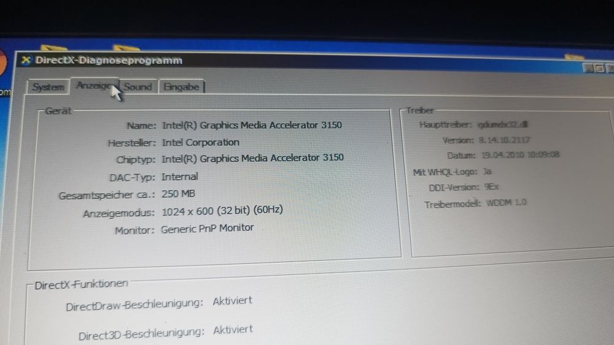Click the DDI-Version value 9Ex

(x=491, y=187)
